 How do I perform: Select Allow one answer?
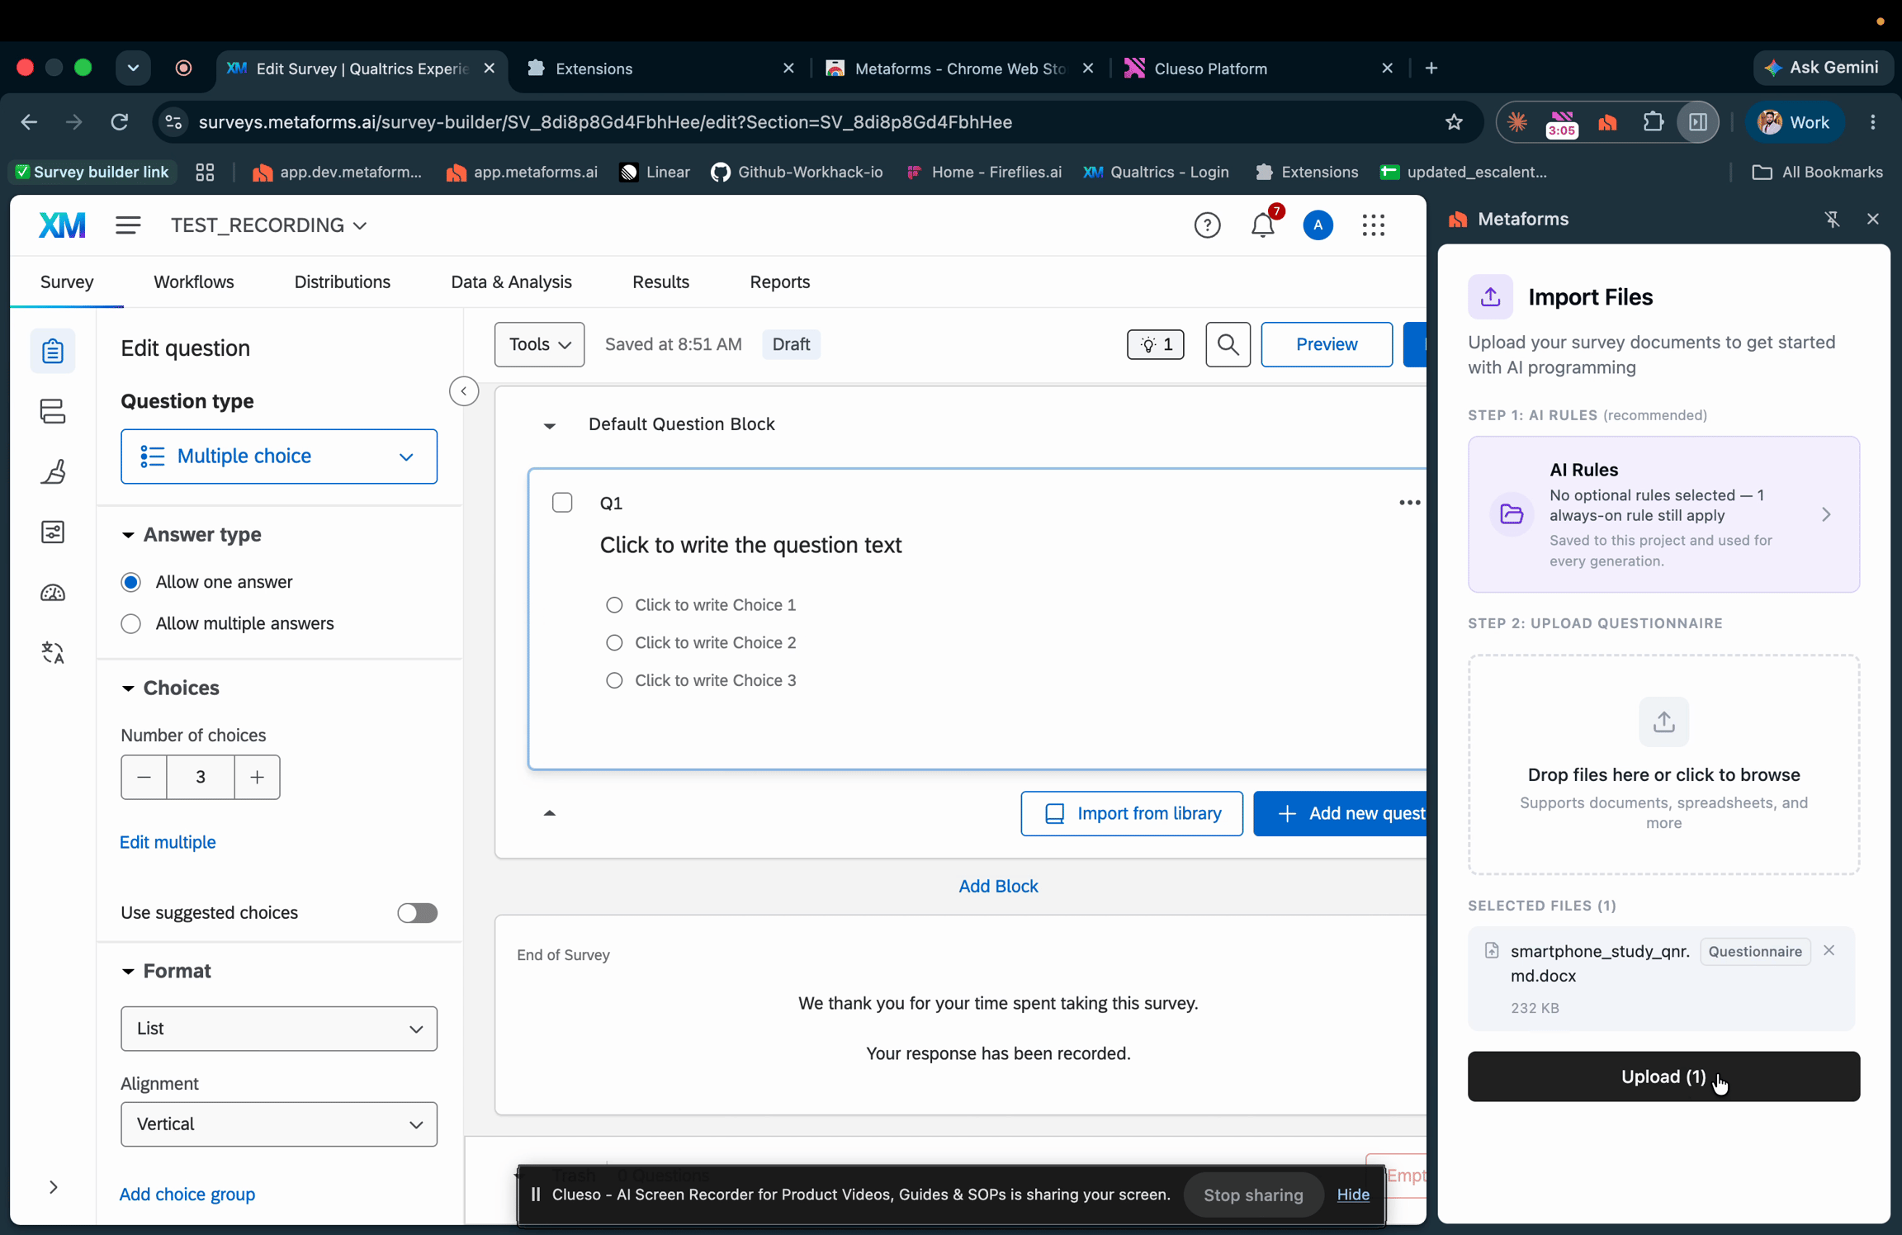click(130, 582)
